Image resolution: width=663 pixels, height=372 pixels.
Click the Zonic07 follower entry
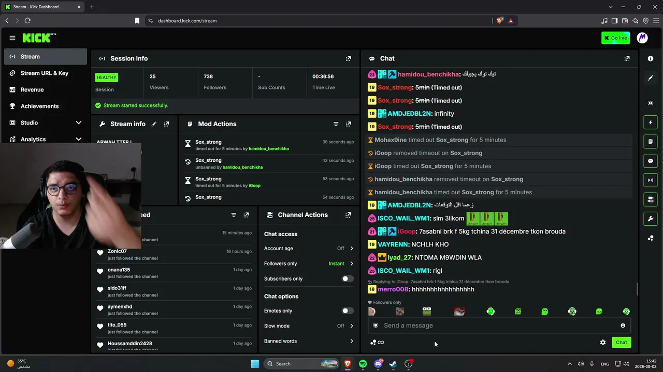pos(175,255)
